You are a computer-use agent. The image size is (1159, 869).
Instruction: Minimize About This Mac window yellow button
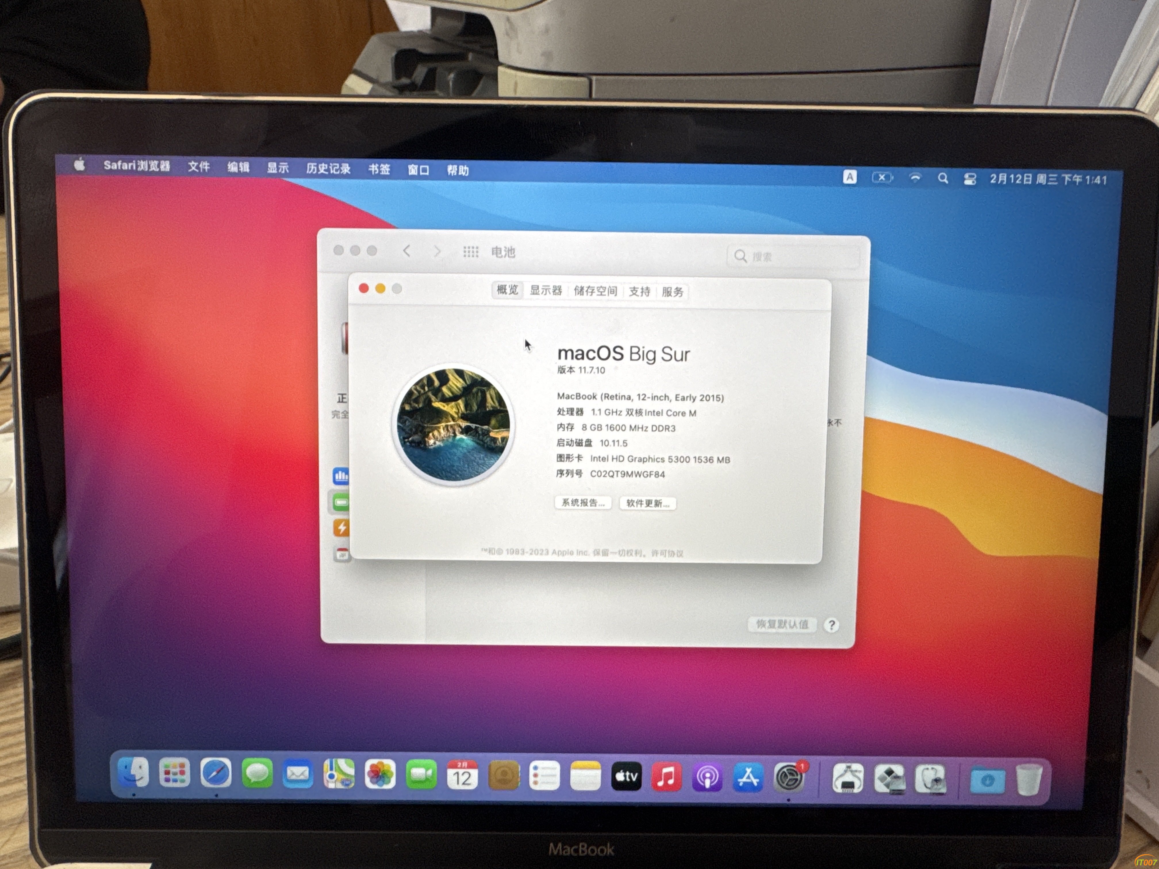point(380,288)
